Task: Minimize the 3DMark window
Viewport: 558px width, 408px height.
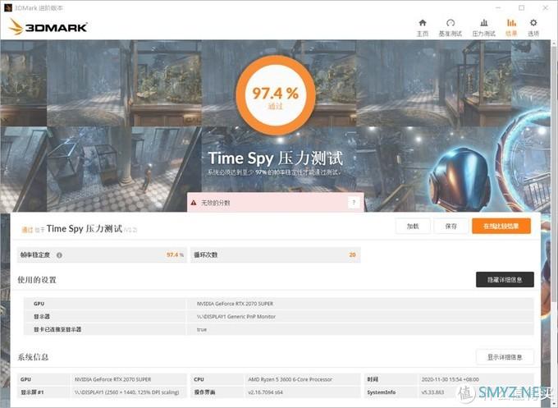Action: pyautogui.click(x=498, y=7)
